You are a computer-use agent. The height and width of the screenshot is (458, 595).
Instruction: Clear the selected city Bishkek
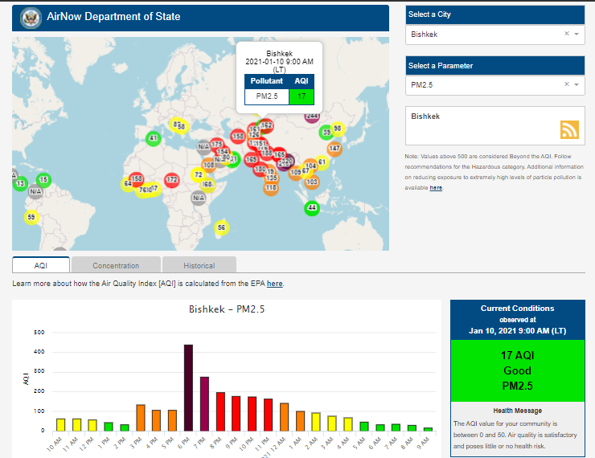click(566, 35)
